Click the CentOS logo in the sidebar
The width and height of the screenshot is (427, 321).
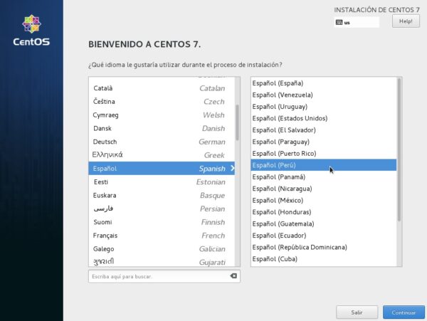(31, 28)
